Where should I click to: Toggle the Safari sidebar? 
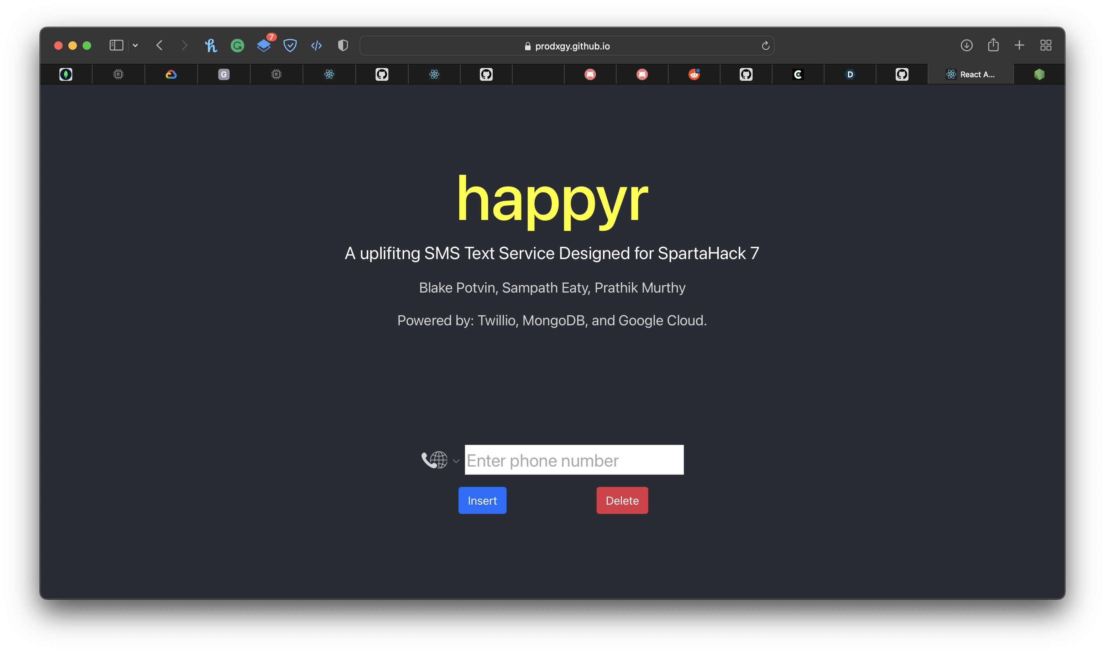click(x=116, y=45)
